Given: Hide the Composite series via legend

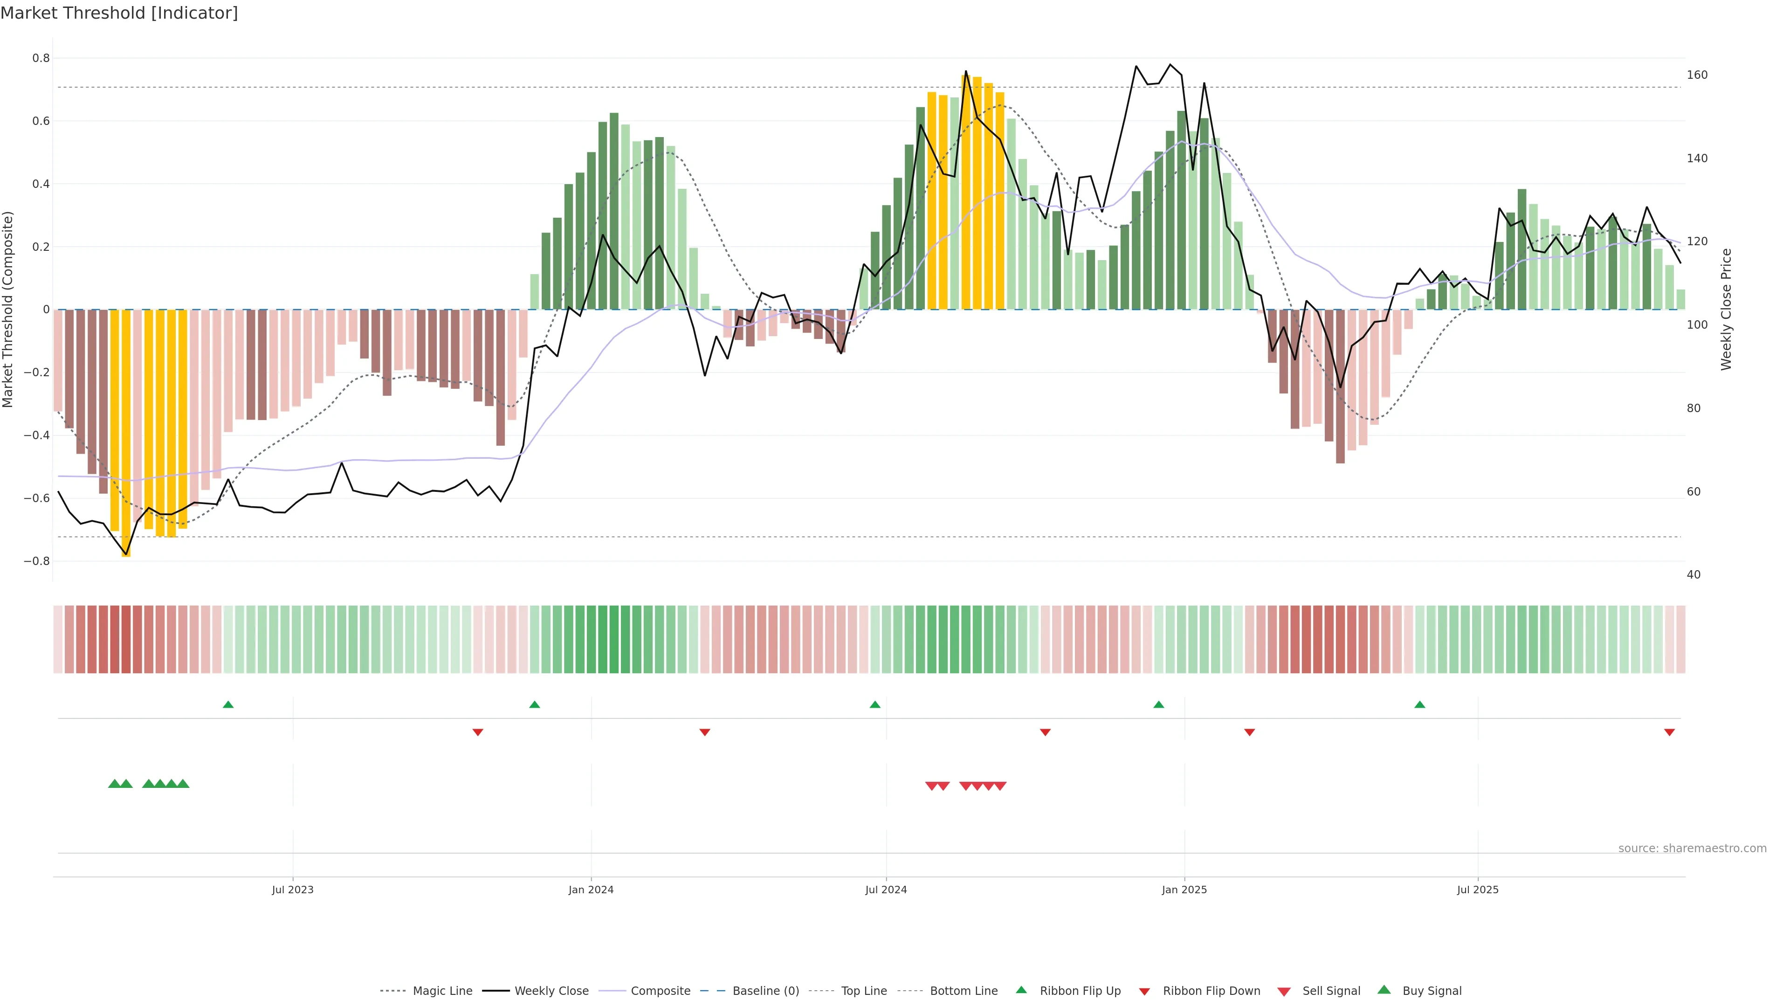Looking at the screenshot, I should click(660, 991).
